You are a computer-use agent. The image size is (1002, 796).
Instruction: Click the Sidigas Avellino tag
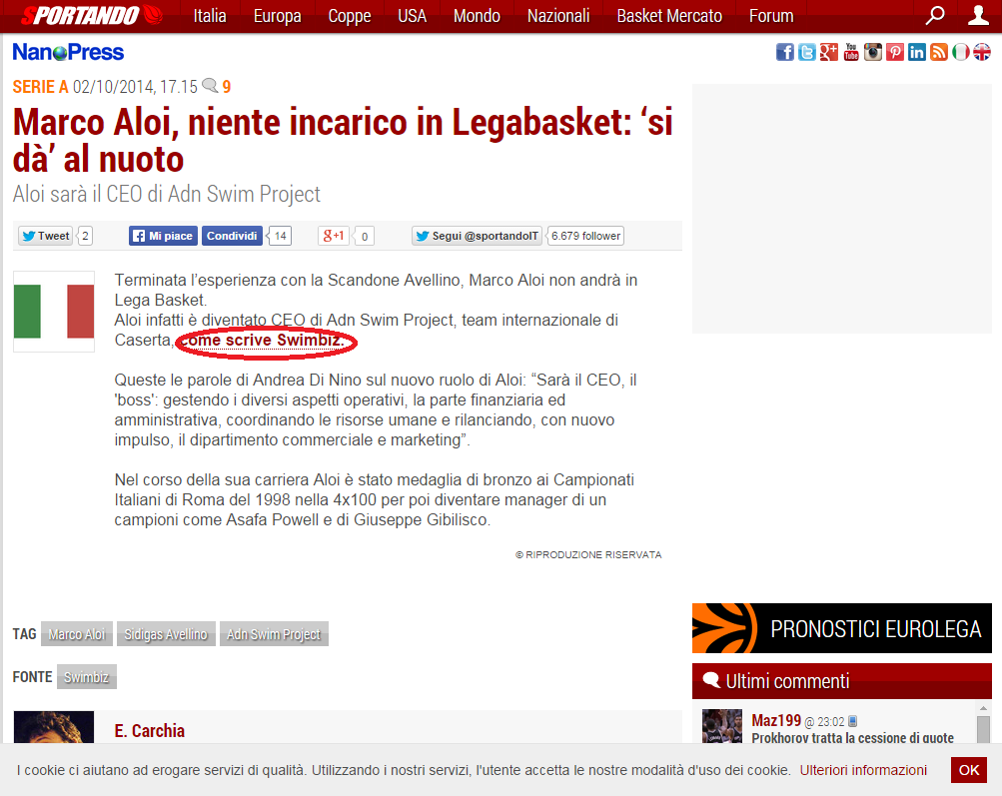[x=166, y=634]
